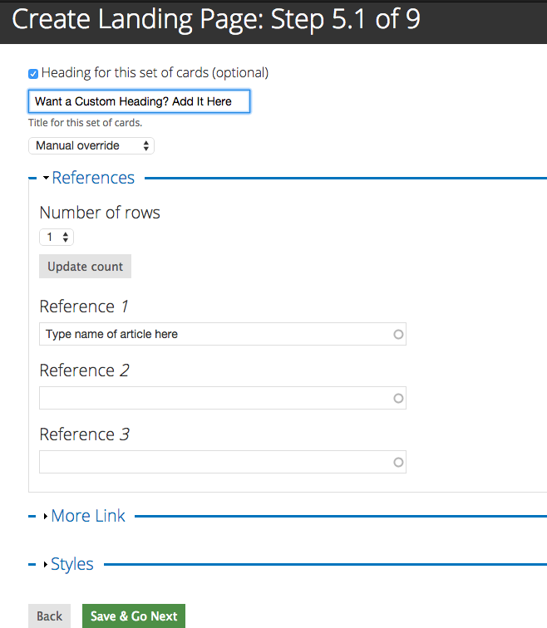Focus the Reference 3 input field
This screenshot has height=628, width=547.
pyautogui.click(x=216, y=462)
